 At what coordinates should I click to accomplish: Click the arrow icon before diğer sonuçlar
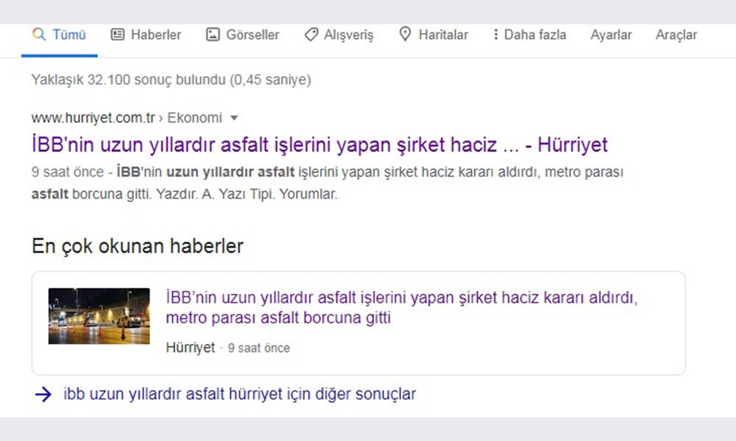[43, 394]
